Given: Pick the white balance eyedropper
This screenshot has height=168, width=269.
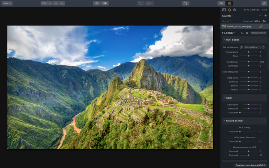Looking at the screenshot, I should (x=241, y=47).
